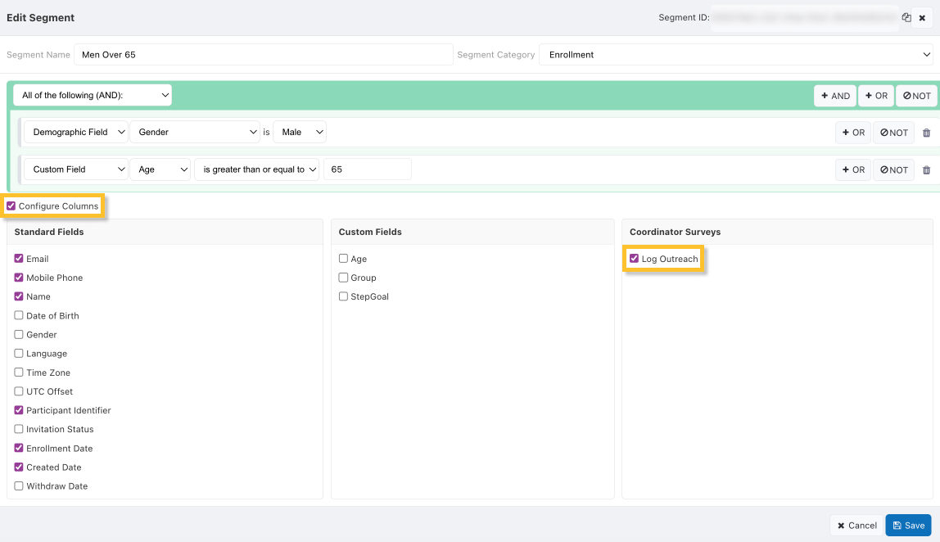This screenshot has width=940, height=542.
Task: Cancel editing the segment
Action: coord(856,526)
